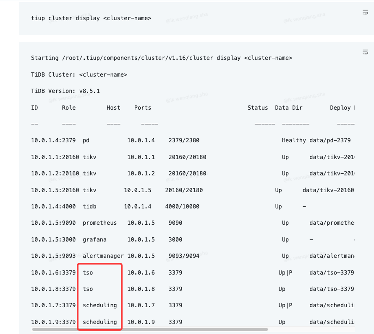
Task: Click the data/pd-2379 data directory
Action: [x=330, y=140]
